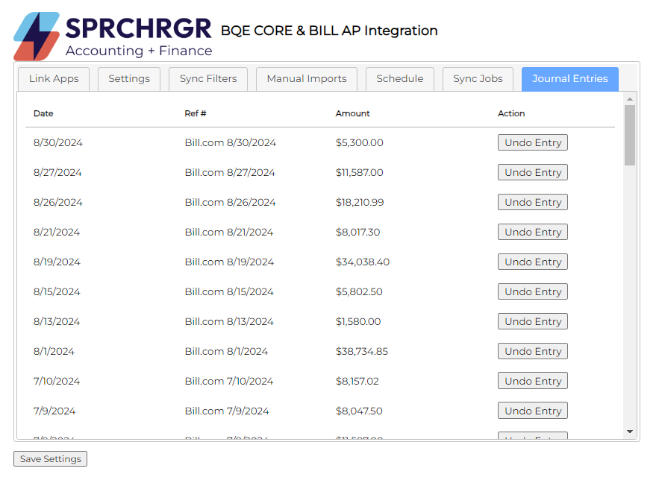This screenshot has width=659, height=480.
Task: Undo the entry for $11,587.00 on 8/27/2024
Action: pos(532,172)
